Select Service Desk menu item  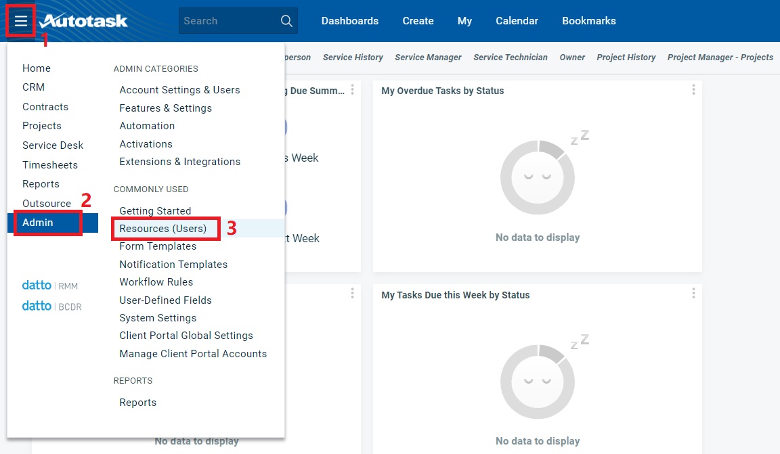(x=53, y=145)
